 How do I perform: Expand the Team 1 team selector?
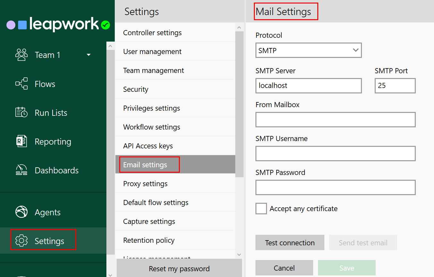88,54
